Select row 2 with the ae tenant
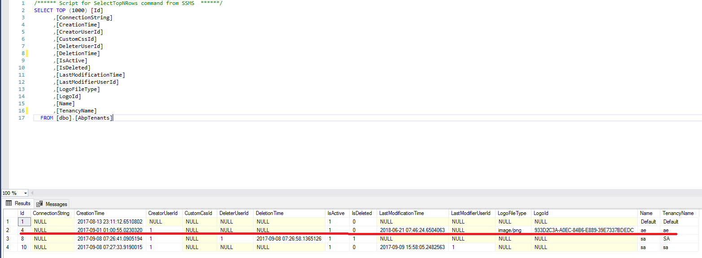The width and height of the screenshot is (702, 258). (7, 230)
